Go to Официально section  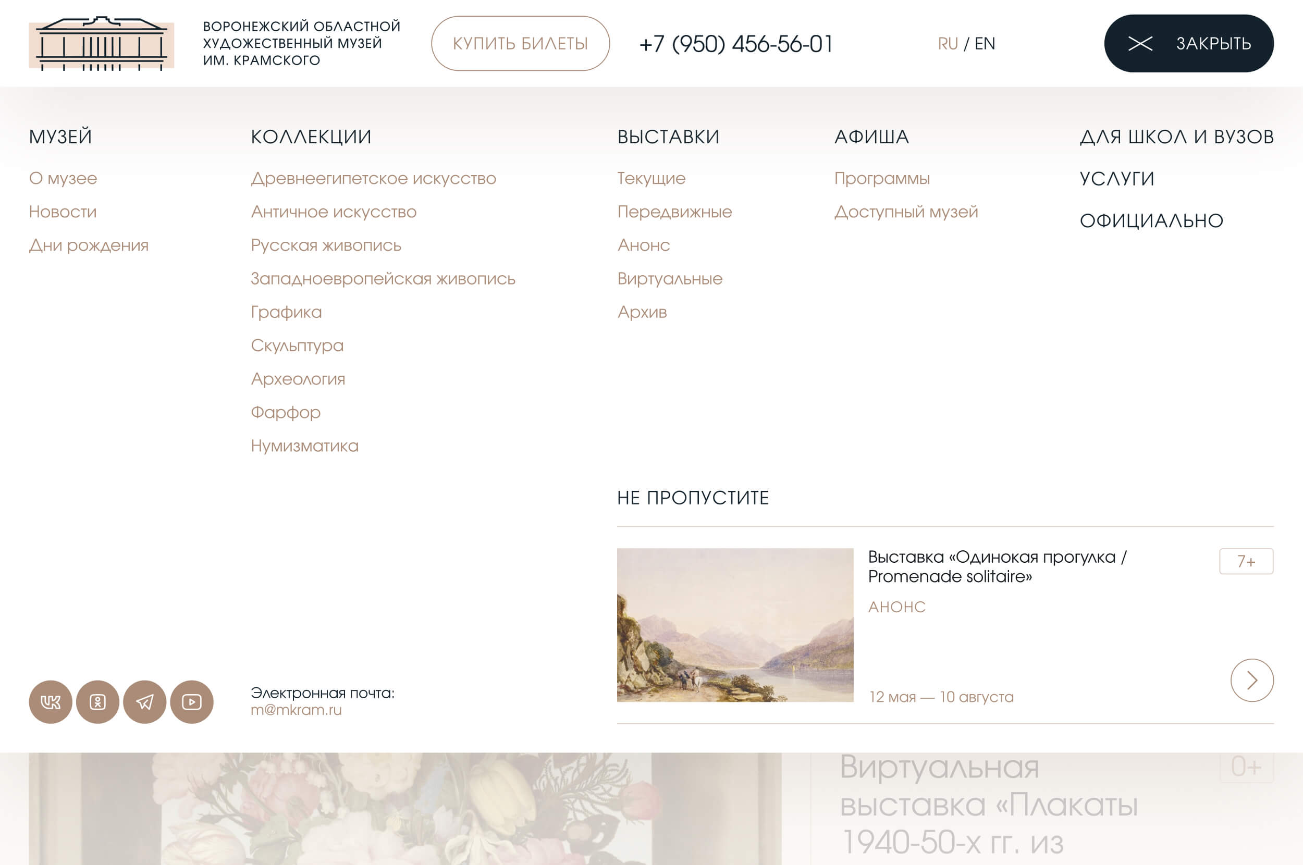coord(1151,220)
